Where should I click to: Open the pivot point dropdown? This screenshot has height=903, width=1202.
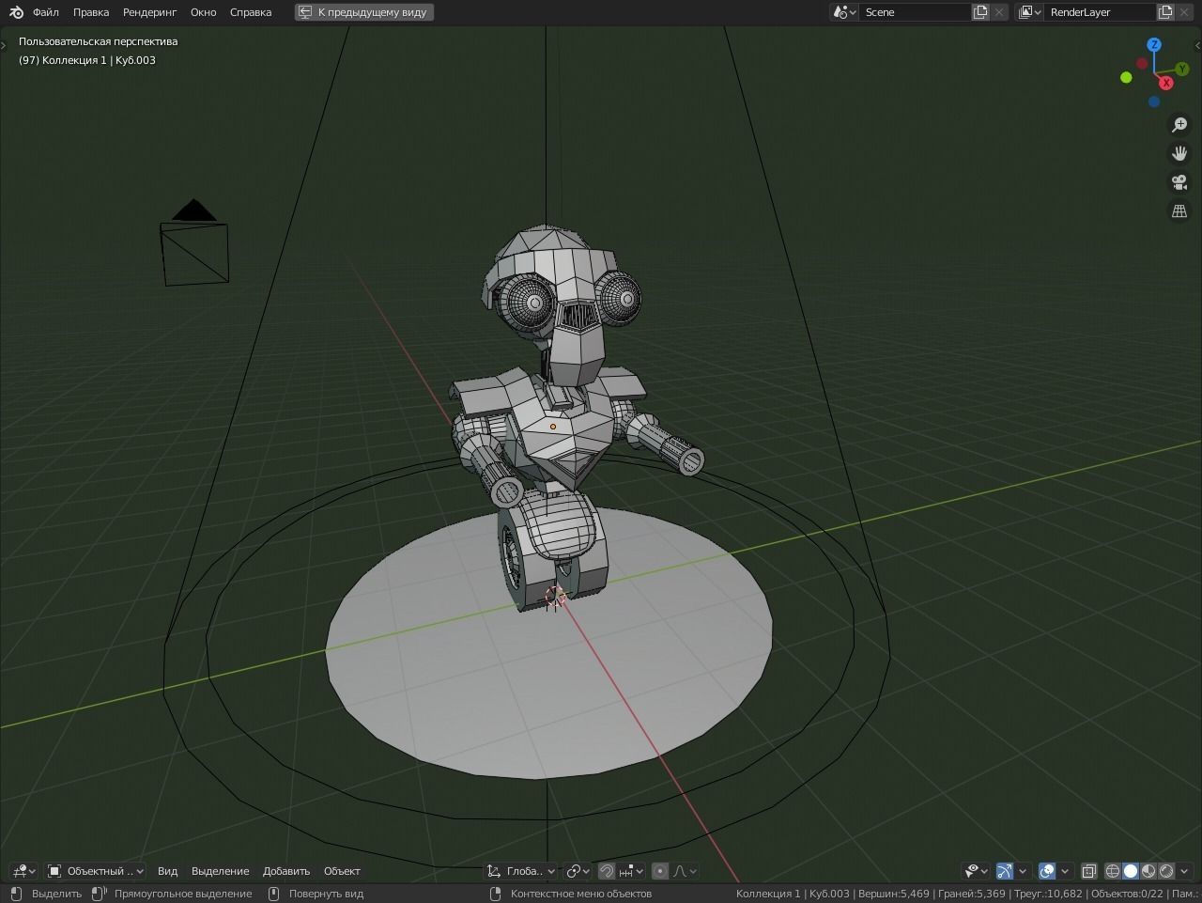[578, 871]
